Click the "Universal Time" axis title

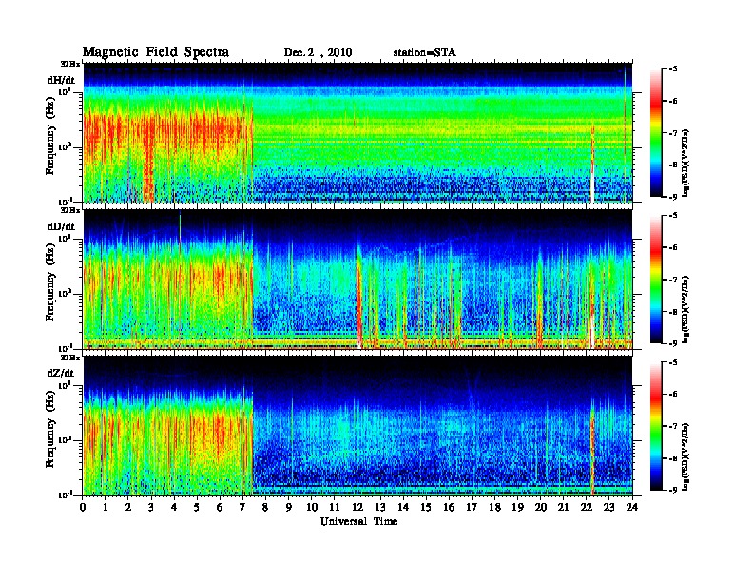358,521
